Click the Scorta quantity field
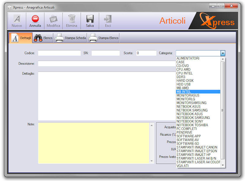Viewport: 245px width, 181px height. click(x=146, y=53)
